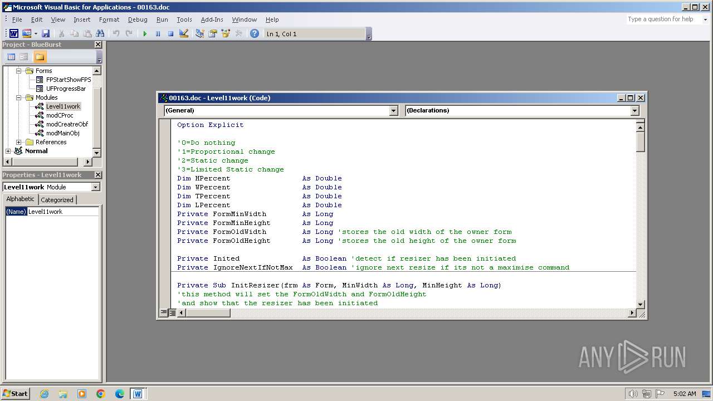Open the Insert menu

pyautogui.click(x=82, y=19)
